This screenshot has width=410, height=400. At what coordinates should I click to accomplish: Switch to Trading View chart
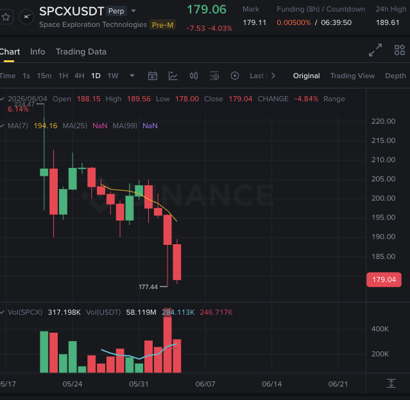pyautogui.click(x=352, y=76)
